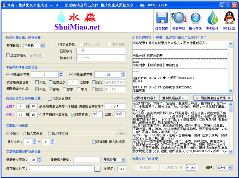239x178 pixels.
Task: Check the 数字 checkbox
Action: 64,89
